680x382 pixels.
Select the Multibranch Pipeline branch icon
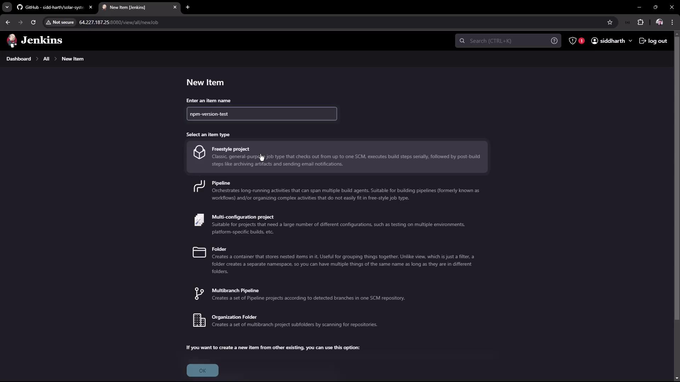tap(199, 294)
